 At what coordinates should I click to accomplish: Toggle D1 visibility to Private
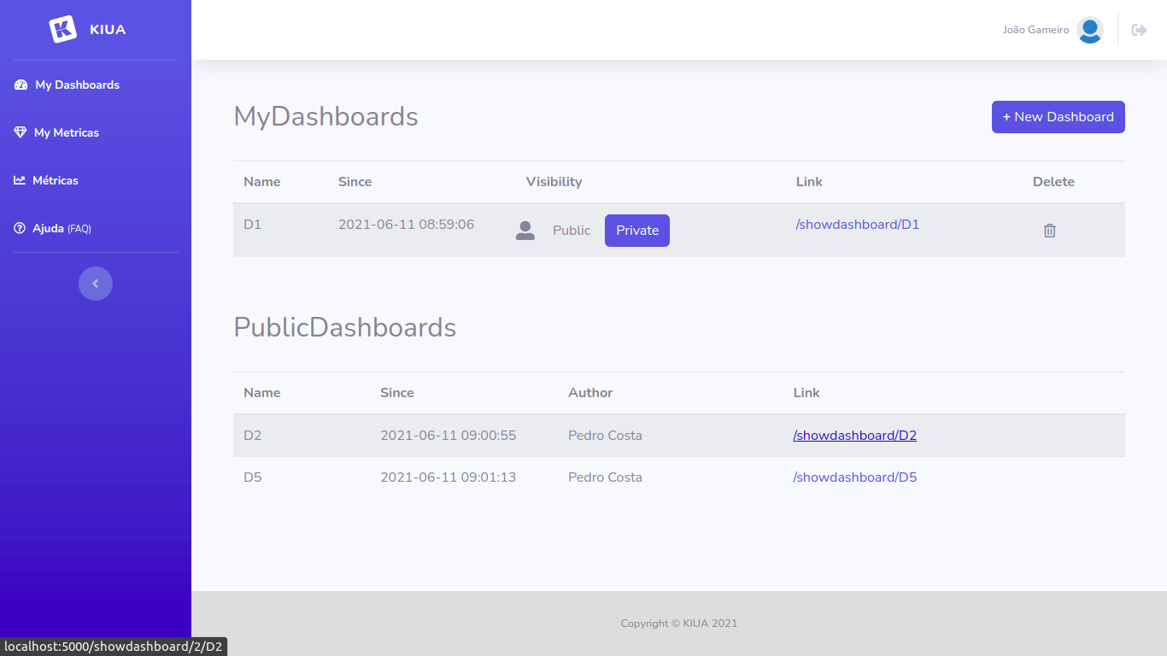[636, 231]
